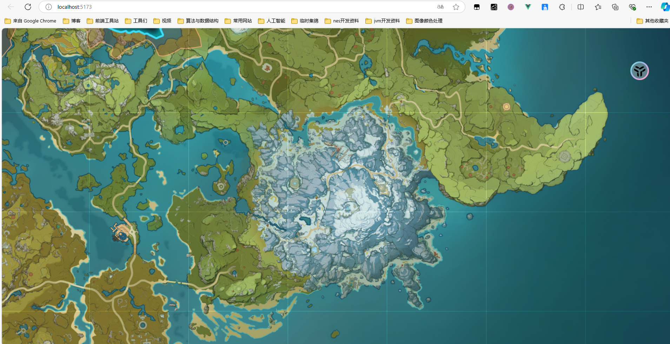Open the '人工智能' bookmark folder
Image resolution: width=670 pixels, height=344 pixels.
pos(271,21)
